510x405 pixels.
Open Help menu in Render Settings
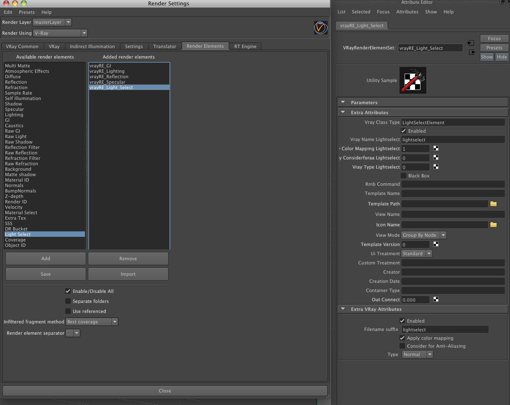(x=47, y=12)
